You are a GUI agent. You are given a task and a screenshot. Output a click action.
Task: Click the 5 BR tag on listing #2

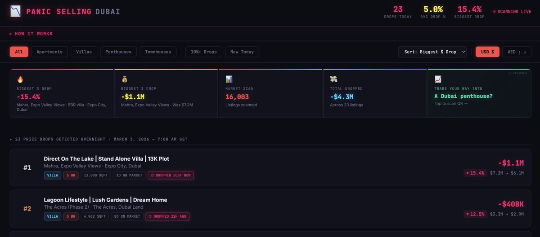pos(71,216)
